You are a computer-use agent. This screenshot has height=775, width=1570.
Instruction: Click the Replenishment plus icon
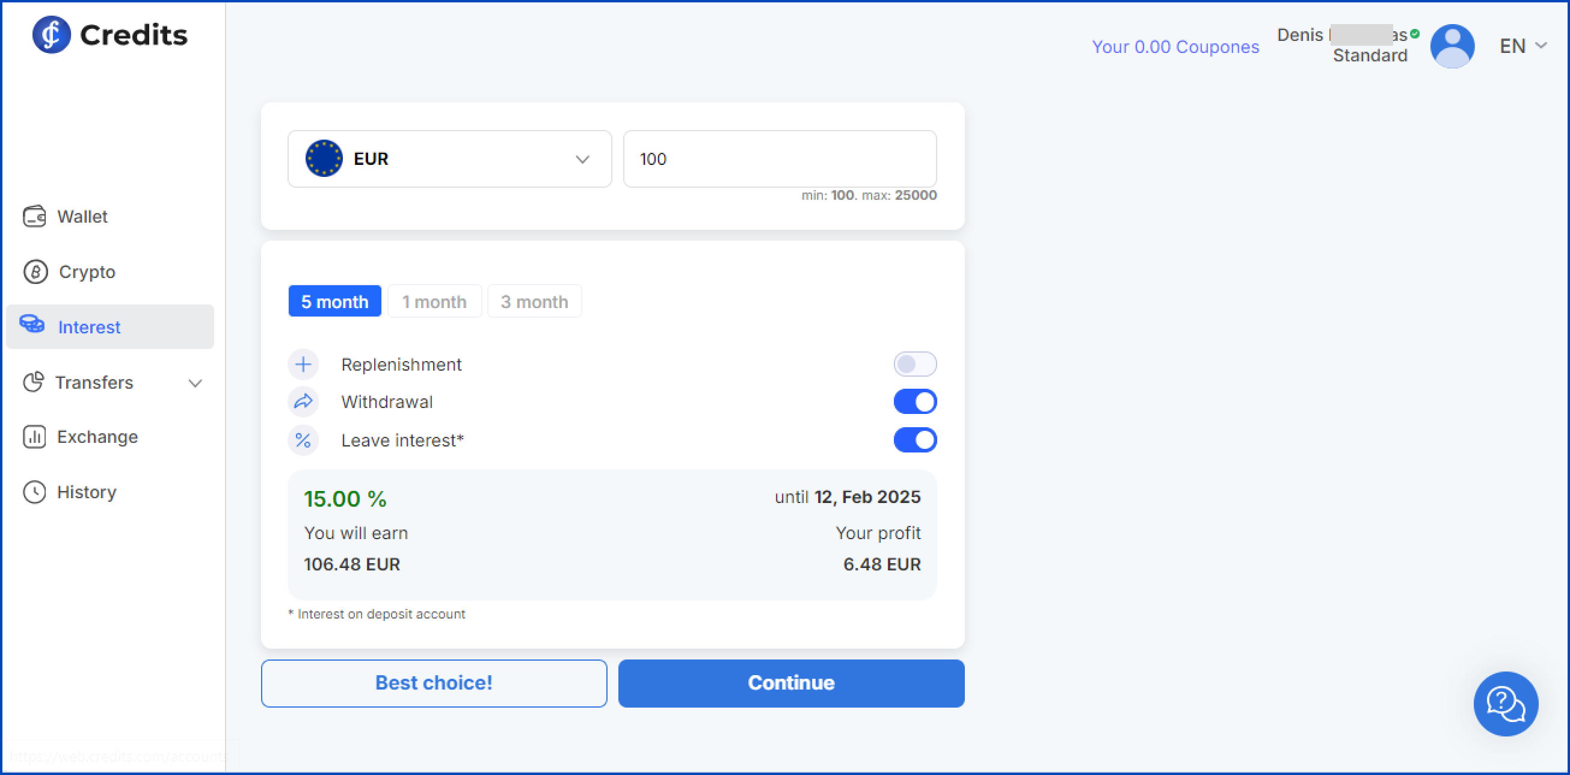[303, 365]
